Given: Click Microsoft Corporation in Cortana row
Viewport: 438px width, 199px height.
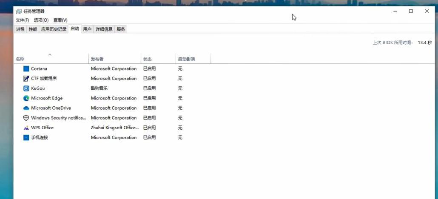Looking at the screenshot, I should (x=114, y=69).
